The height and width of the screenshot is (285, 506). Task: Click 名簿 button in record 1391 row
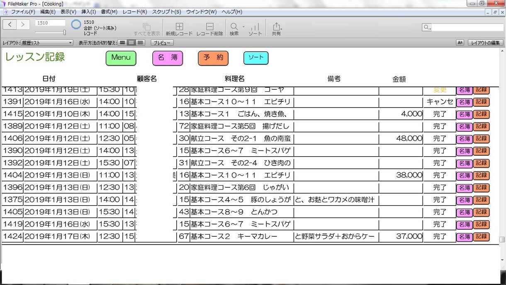(x=465, y=102)
